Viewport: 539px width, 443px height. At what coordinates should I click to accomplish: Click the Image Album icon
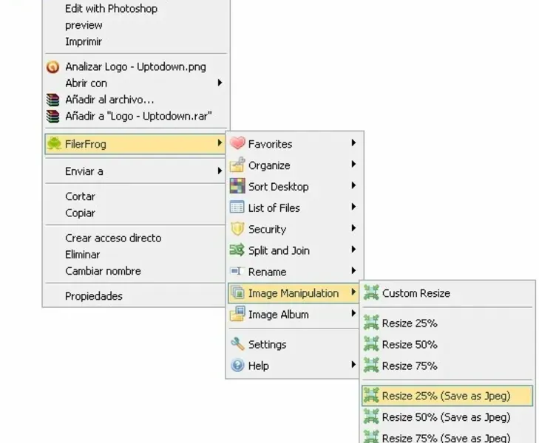(x=237, y=315)
